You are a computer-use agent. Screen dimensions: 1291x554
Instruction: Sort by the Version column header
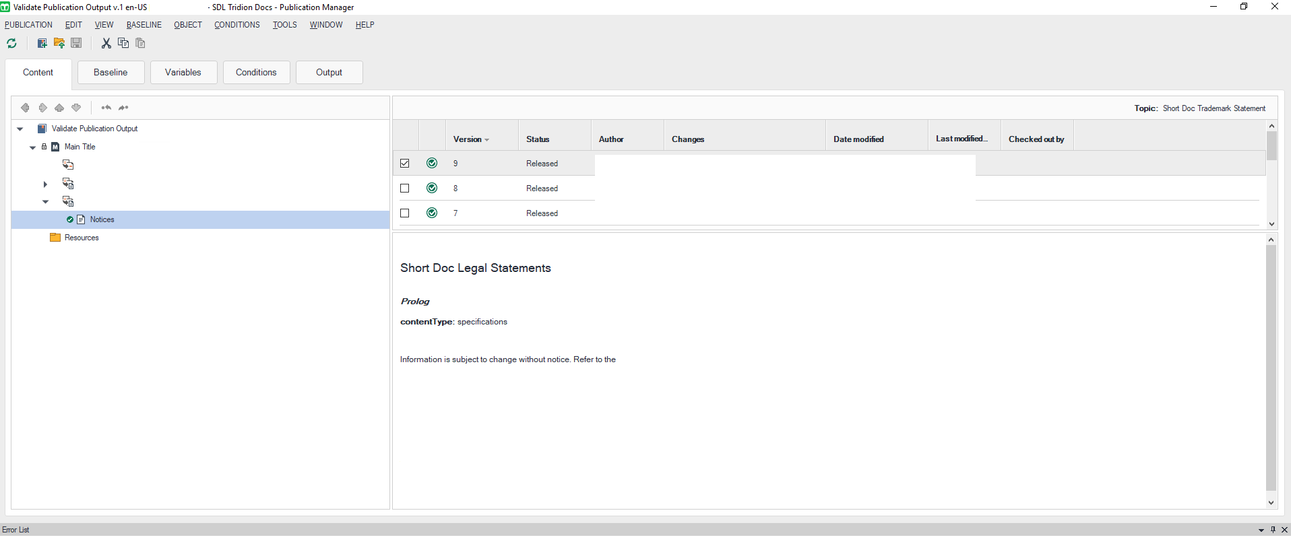470,139
